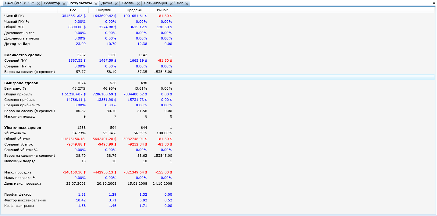Switch to the Сделки tab

pyautogui.click(x=127, y=3)
